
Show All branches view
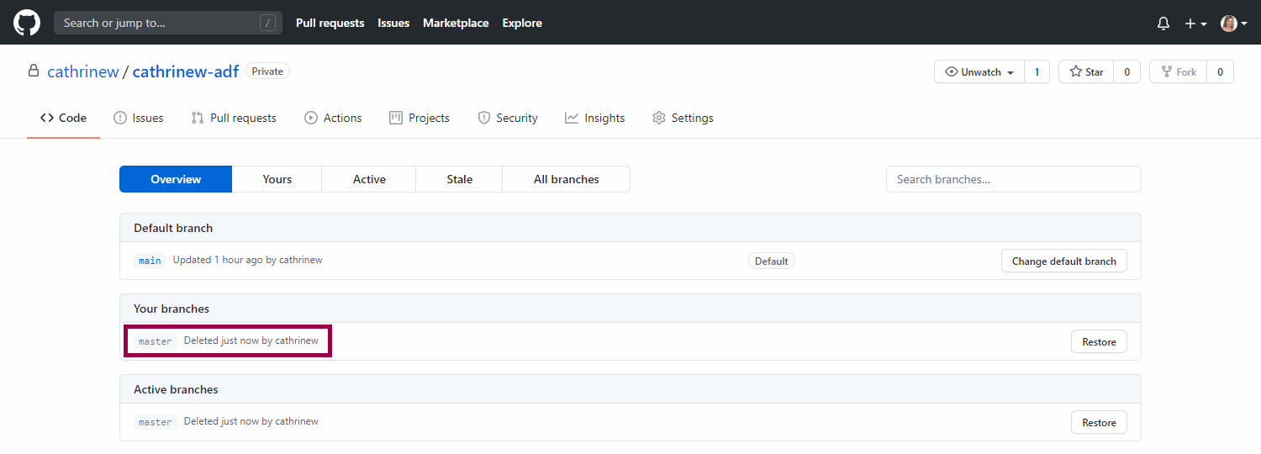[x=566, y=179]
